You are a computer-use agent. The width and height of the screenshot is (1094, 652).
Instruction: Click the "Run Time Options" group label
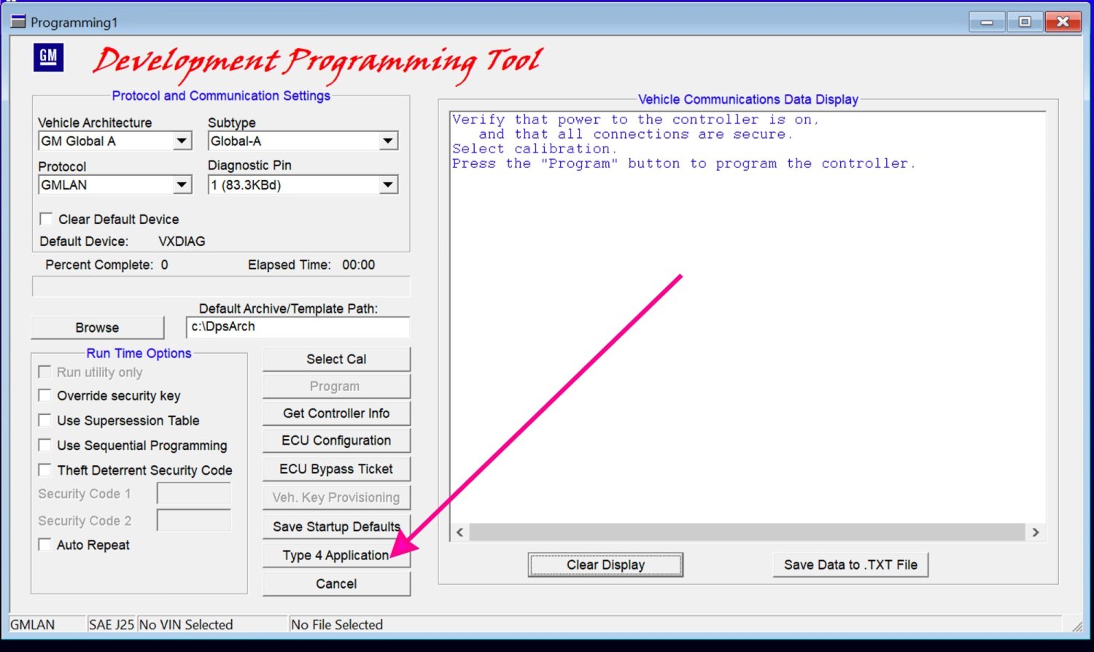[x=139, y=353]
